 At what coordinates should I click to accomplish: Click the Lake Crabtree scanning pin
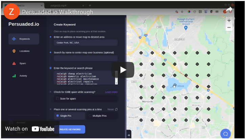coord(175,85)
